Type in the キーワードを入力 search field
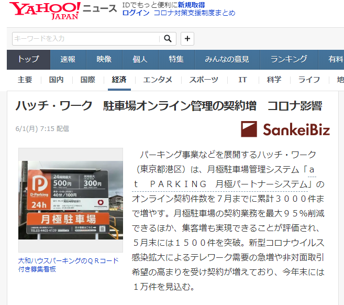 tap(86, 38)
